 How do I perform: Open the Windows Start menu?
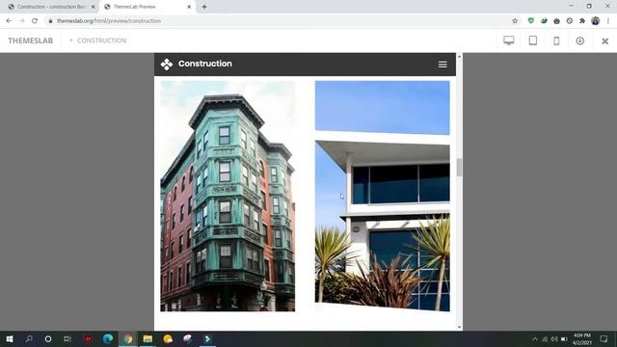(10, 338)
